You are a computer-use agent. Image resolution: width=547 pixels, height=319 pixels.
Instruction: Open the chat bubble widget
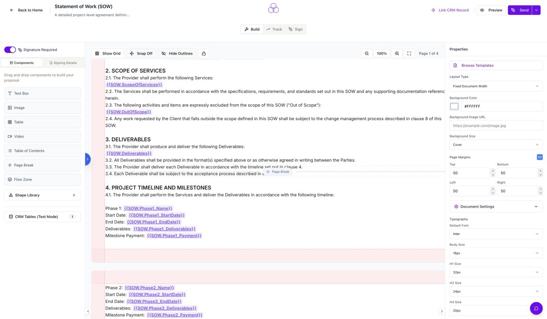pos(536,308)
